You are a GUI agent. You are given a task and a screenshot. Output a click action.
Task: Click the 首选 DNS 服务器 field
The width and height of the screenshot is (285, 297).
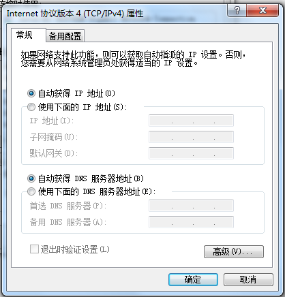[191, 206]
